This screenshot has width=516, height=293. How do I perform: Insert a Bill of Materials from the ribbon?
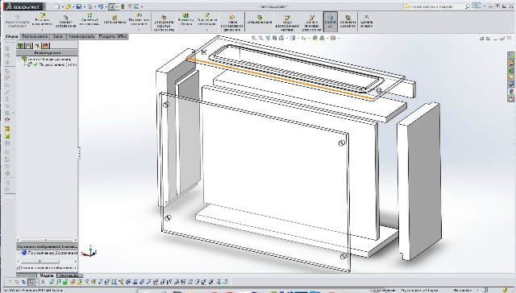pos(260,20)
